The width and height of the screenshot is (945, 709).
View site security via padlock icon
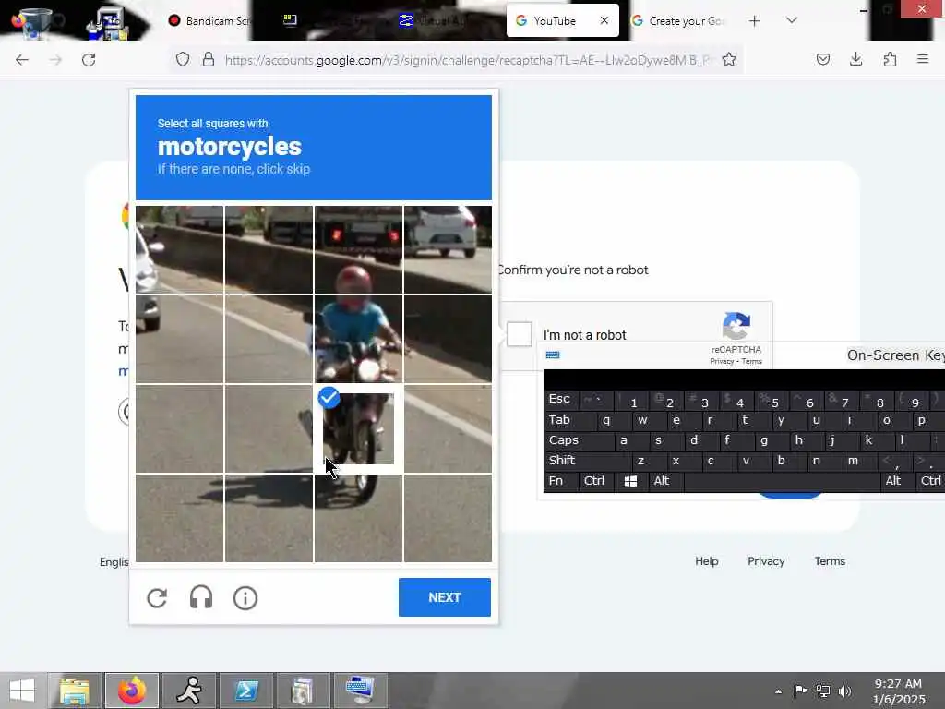209,59
